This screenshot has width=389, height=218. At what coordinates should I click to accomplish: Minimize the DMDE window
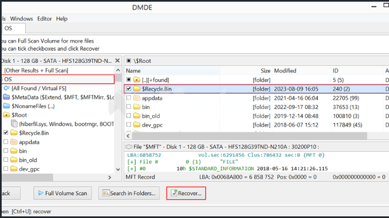[x=374, y=7]
